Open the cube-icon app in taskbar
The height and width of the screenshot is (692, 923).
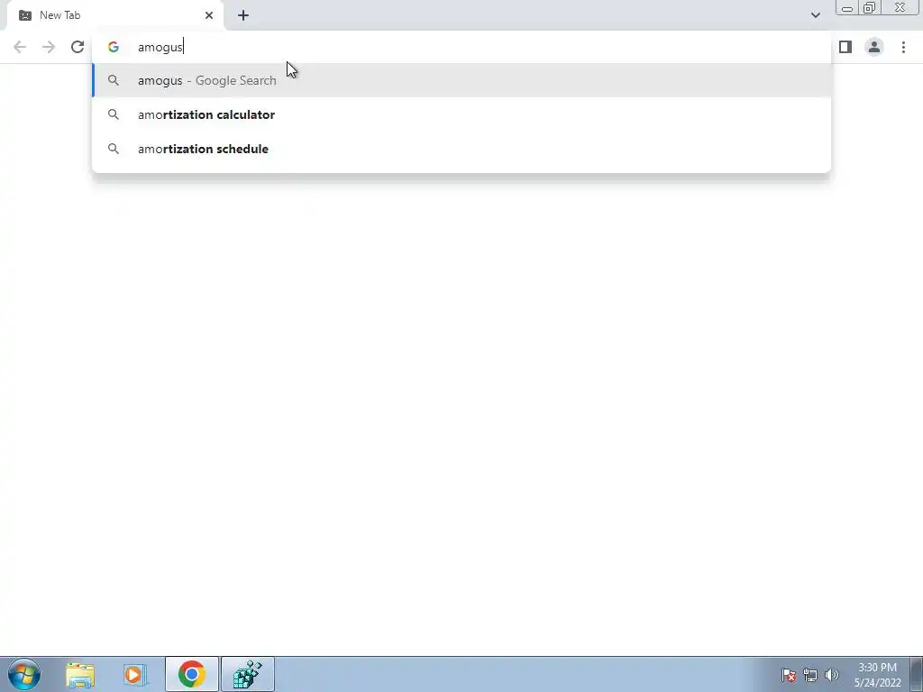[248, 674]
